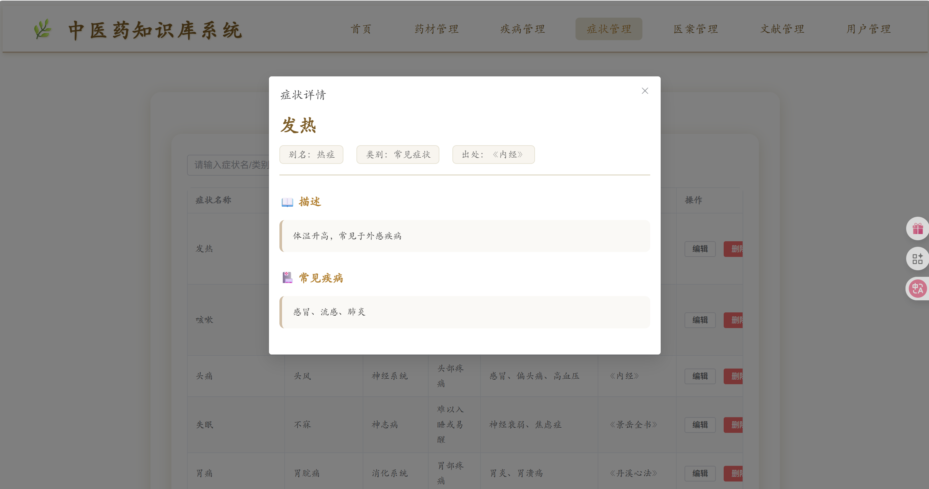Click the translate floating icon
The height and width of the screenshot is (489, 929).
click(x=917, y=289)
